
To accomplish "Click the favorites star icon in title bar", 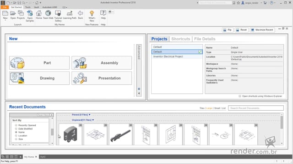I will 238,3.
